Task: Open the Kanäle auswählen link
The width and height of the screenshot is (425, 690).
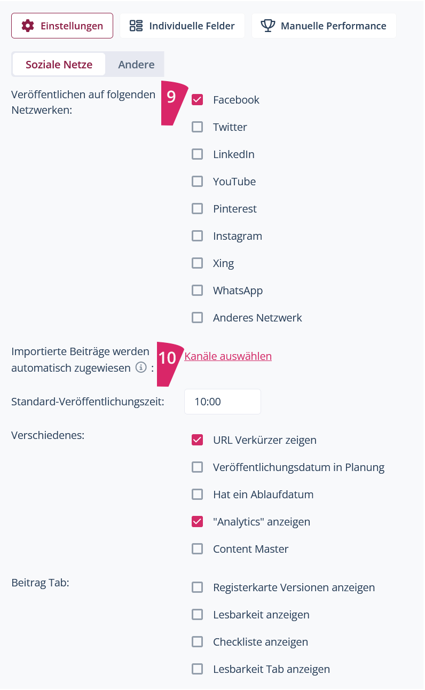Action: click(x=228, y=356)
